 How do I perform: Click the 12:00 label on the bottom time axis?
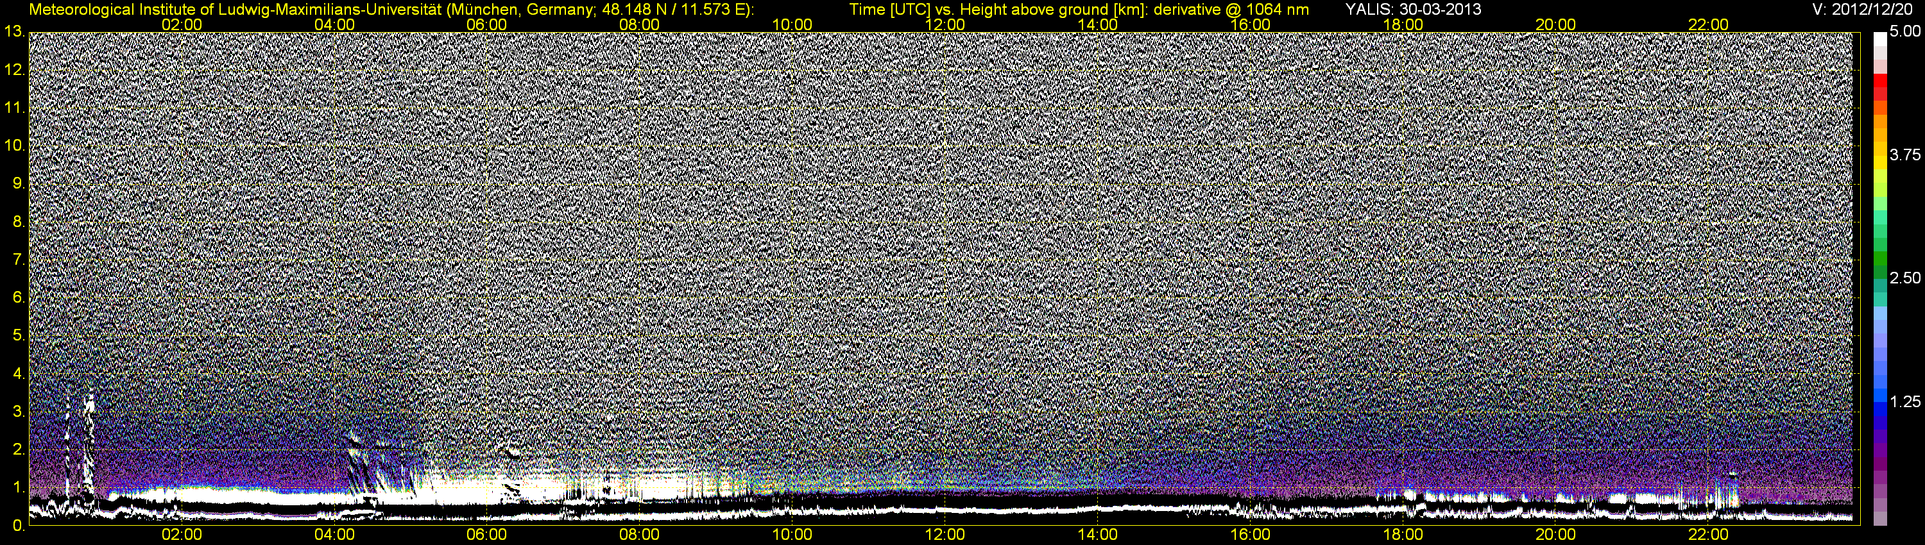tap(945, 535)
